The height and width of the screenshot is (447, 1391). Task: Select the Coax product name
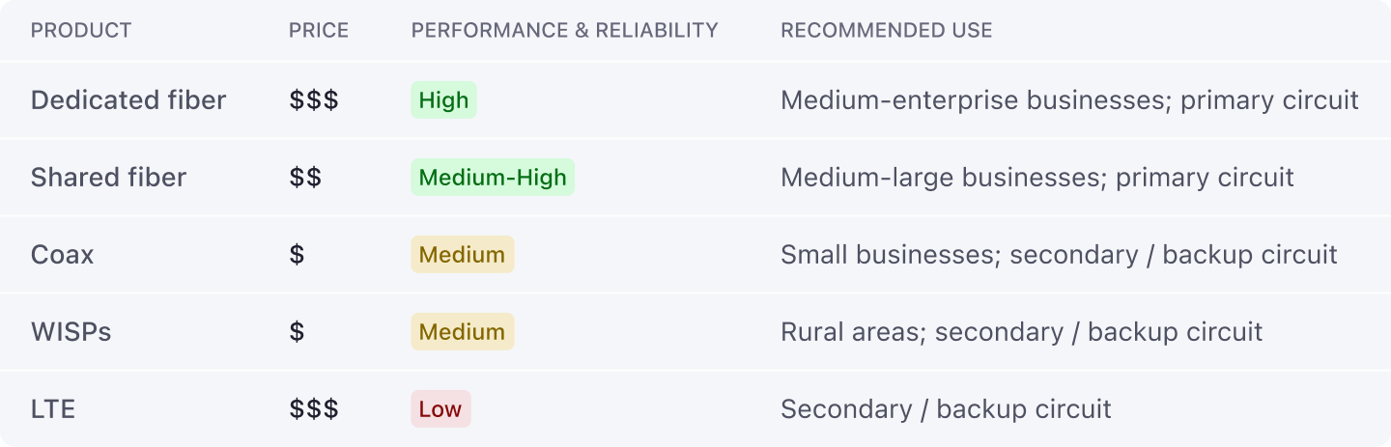pos(63,255)
